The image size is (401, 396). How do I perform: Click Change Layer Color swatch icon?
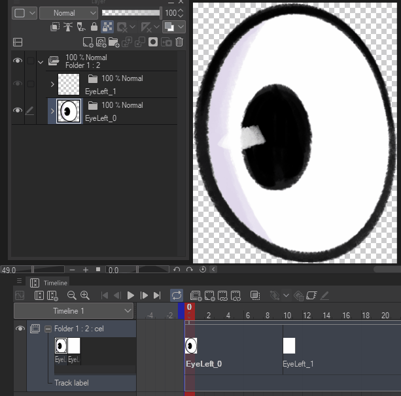169,27
